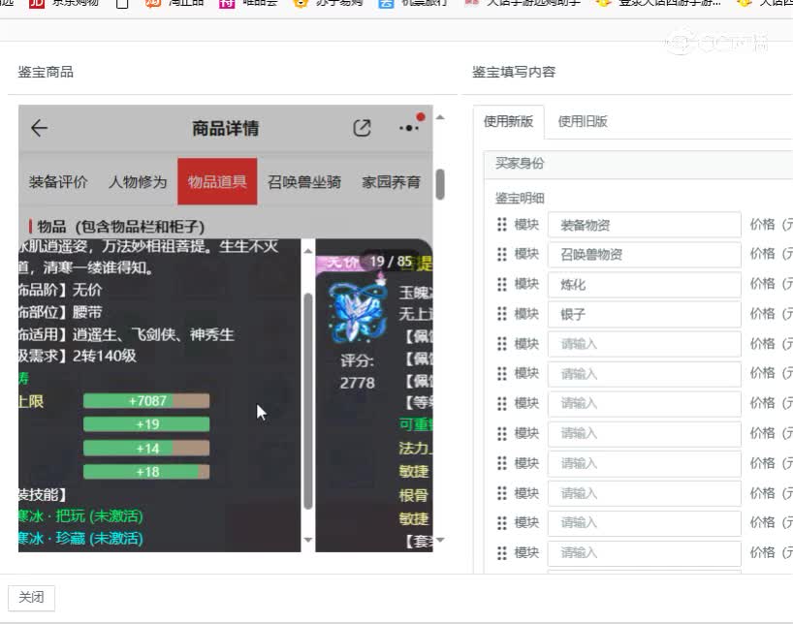793x624 pixels.
Task: Click the 装备物资 module input field
Action: [x=645, y=225]
